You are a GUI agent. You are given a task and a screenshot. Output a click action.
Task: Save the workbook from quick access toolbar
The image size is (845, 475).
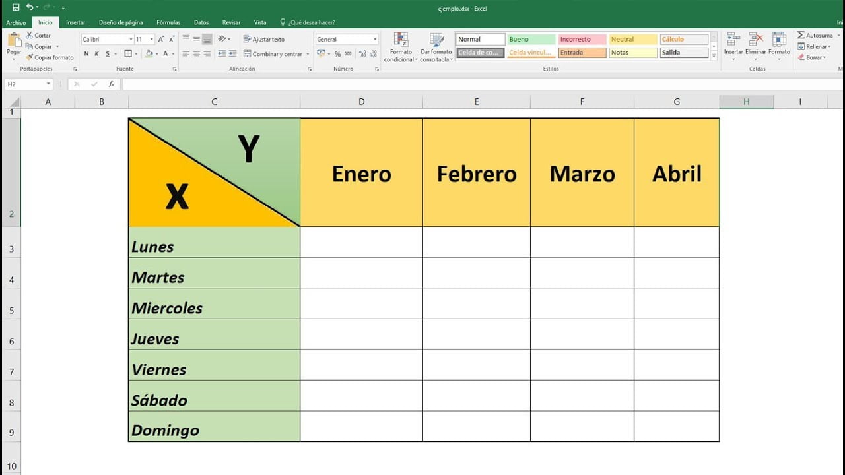pos(16,7)
